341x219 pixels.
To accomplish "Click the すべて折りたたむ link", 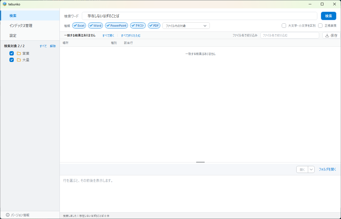I will click(131, 35).
